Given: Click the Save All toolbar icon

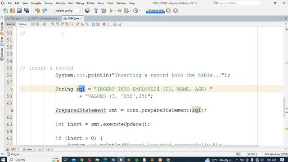Looking at the screenshot, I should coord(27,11).
